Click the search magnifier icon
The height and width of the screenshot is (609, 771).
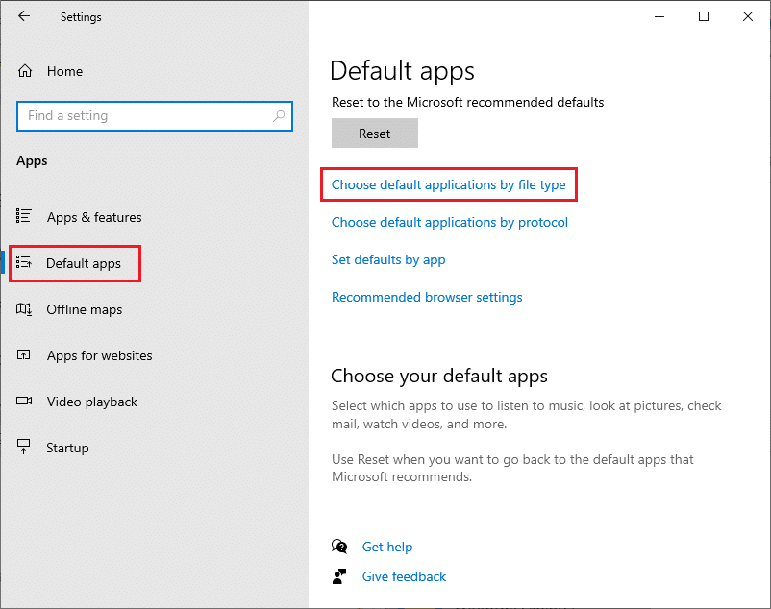click(279, 116)
